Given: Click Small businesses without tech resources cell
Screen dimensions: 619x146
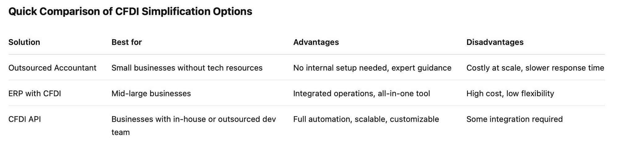Looking at the screenshot, I should 187,68.
